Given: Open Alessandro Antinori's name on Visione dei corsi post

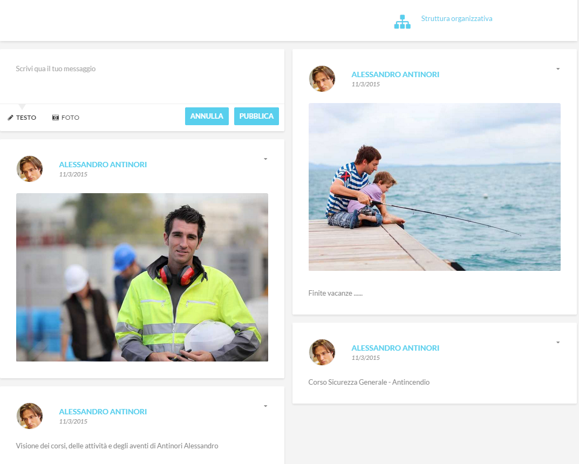Looking at the screenshot, I should point(103,412).
